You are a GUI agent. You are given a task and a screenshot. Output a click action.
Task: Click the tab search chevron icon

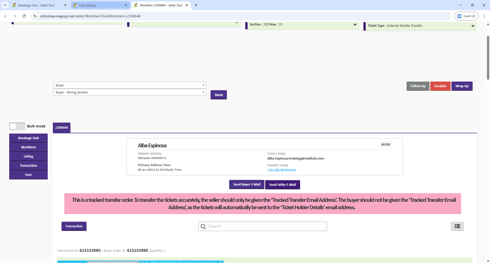[x=5, y=5]
